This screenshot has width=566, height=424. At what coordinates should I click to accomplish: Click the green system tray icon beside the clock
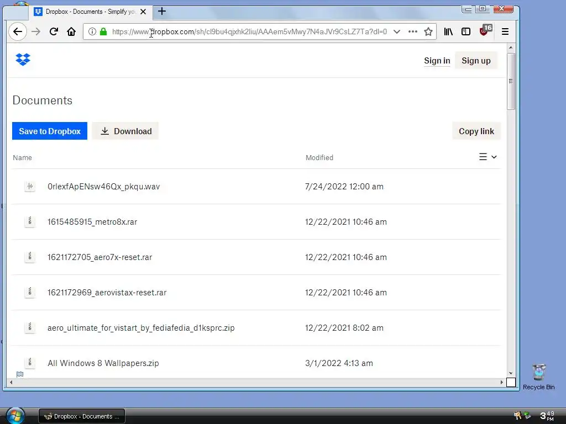pos(527,415)
